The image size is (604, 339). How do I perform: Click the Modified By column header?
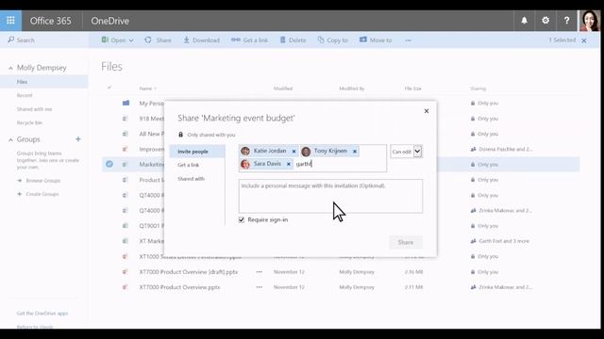(352, 89)
